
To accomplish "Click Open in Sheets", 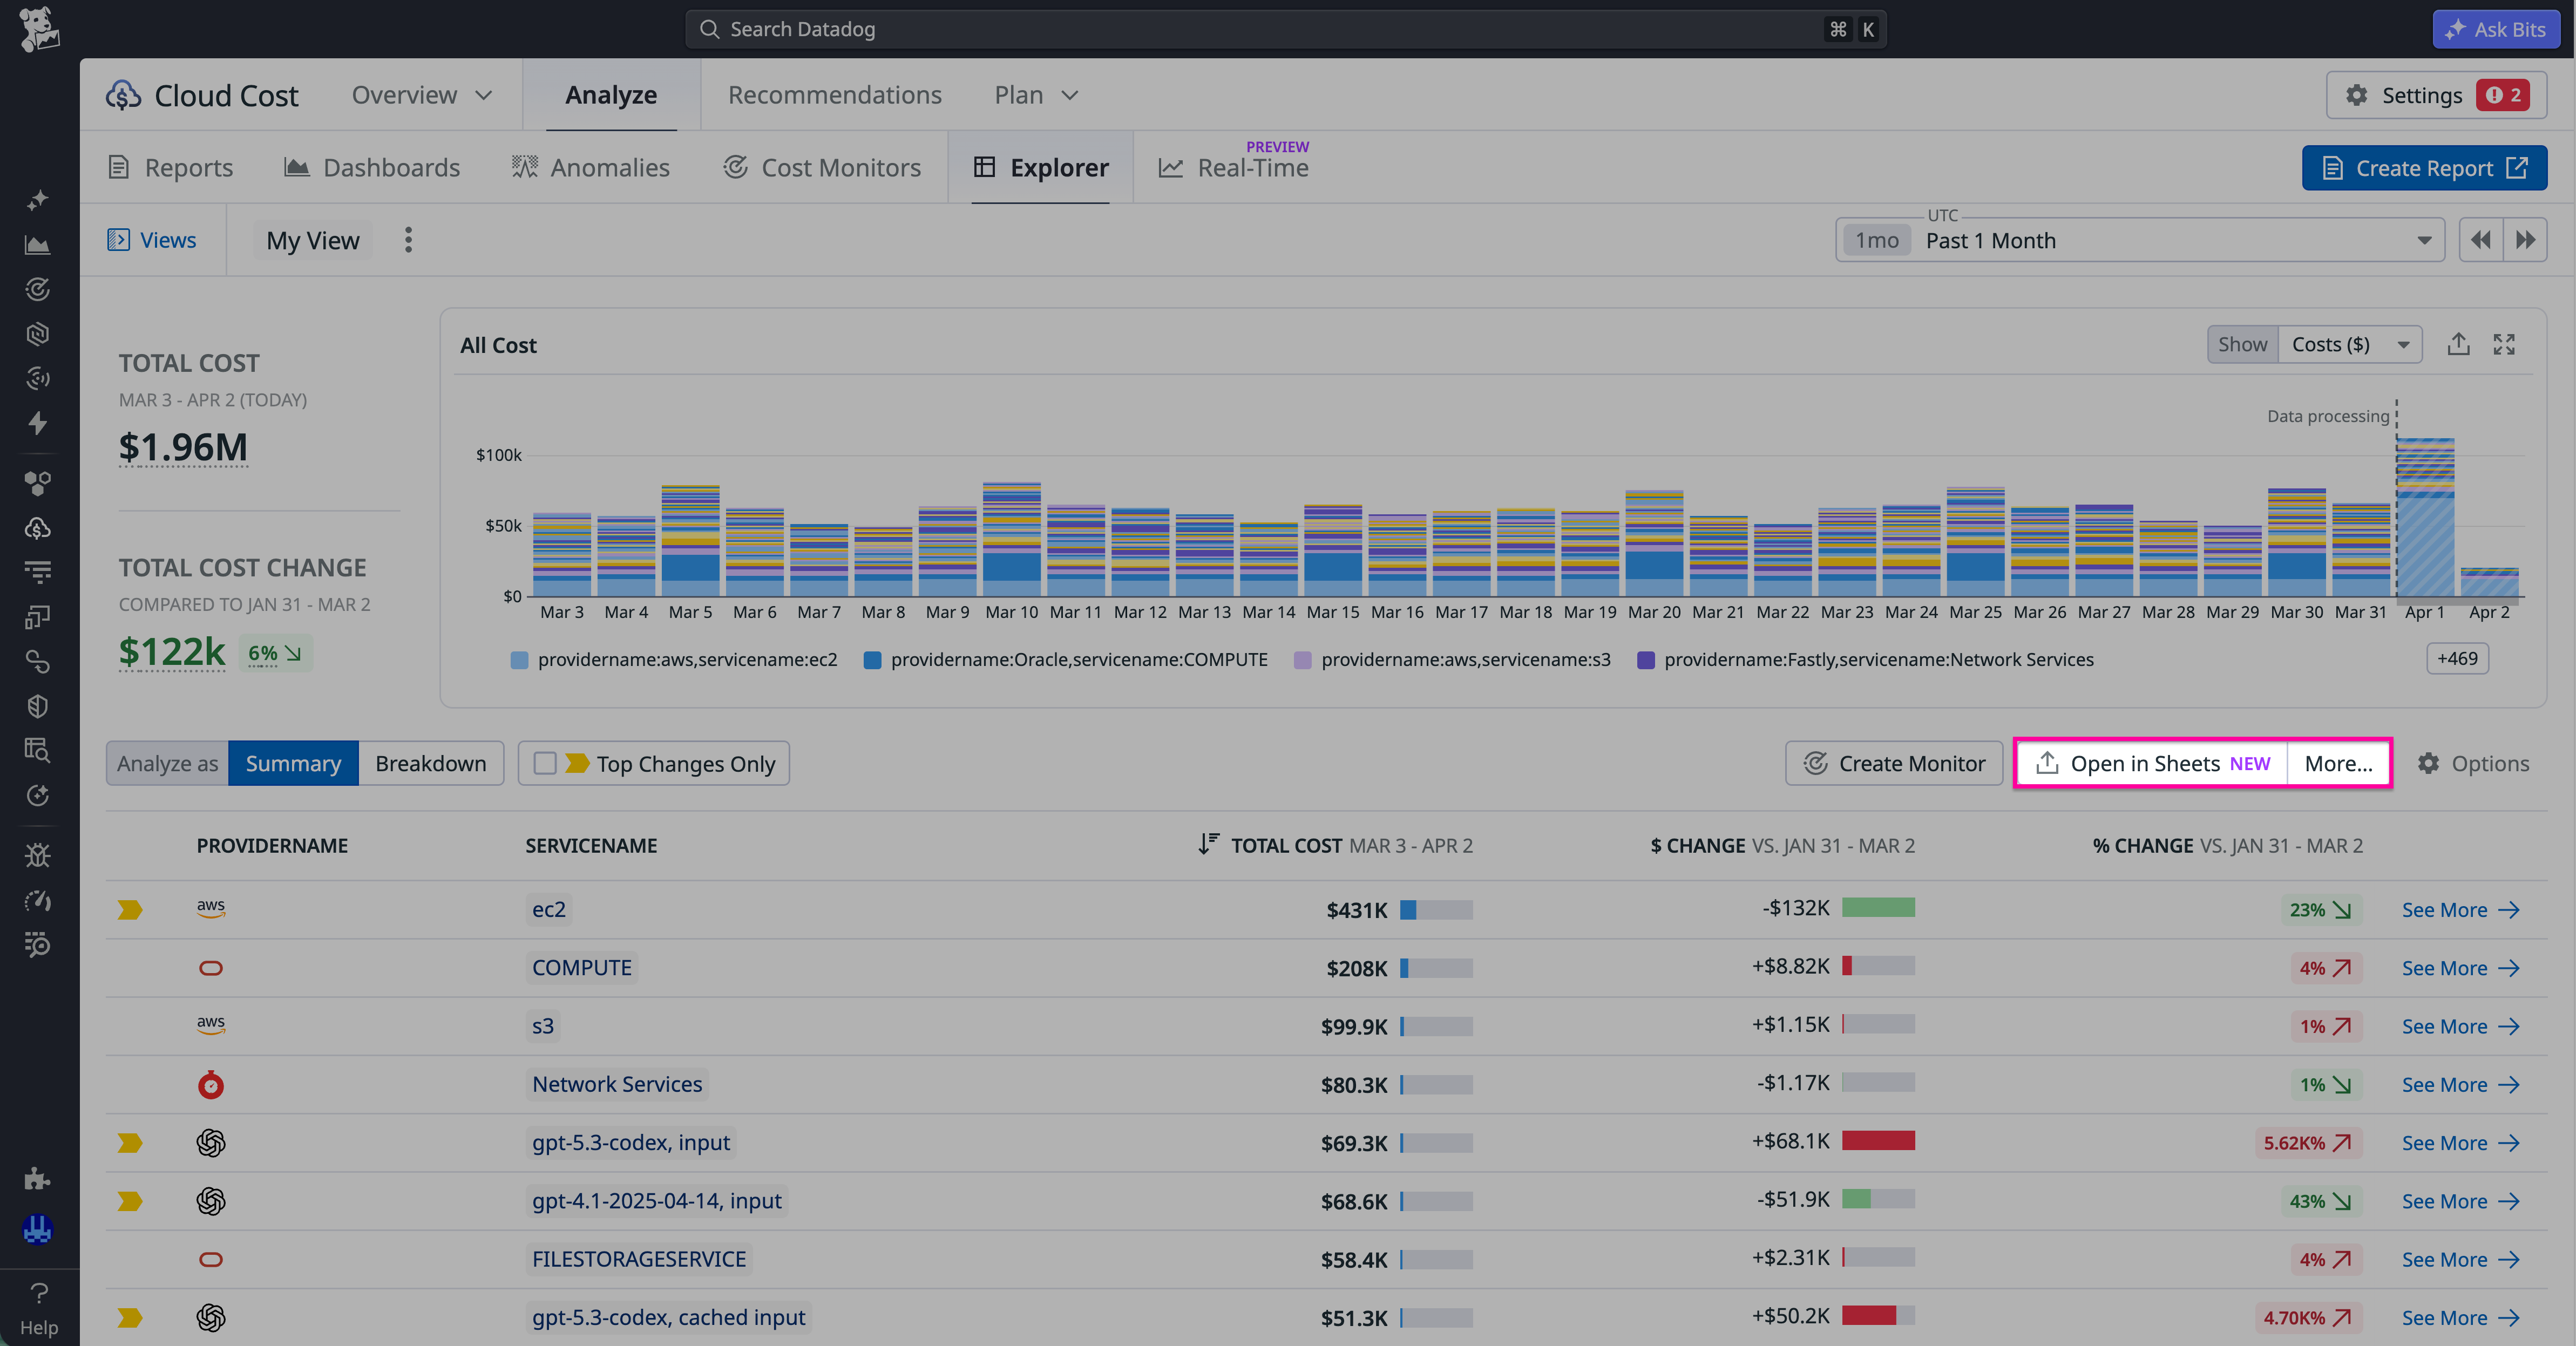I will pyautogui.click(x=2152, y=763).
